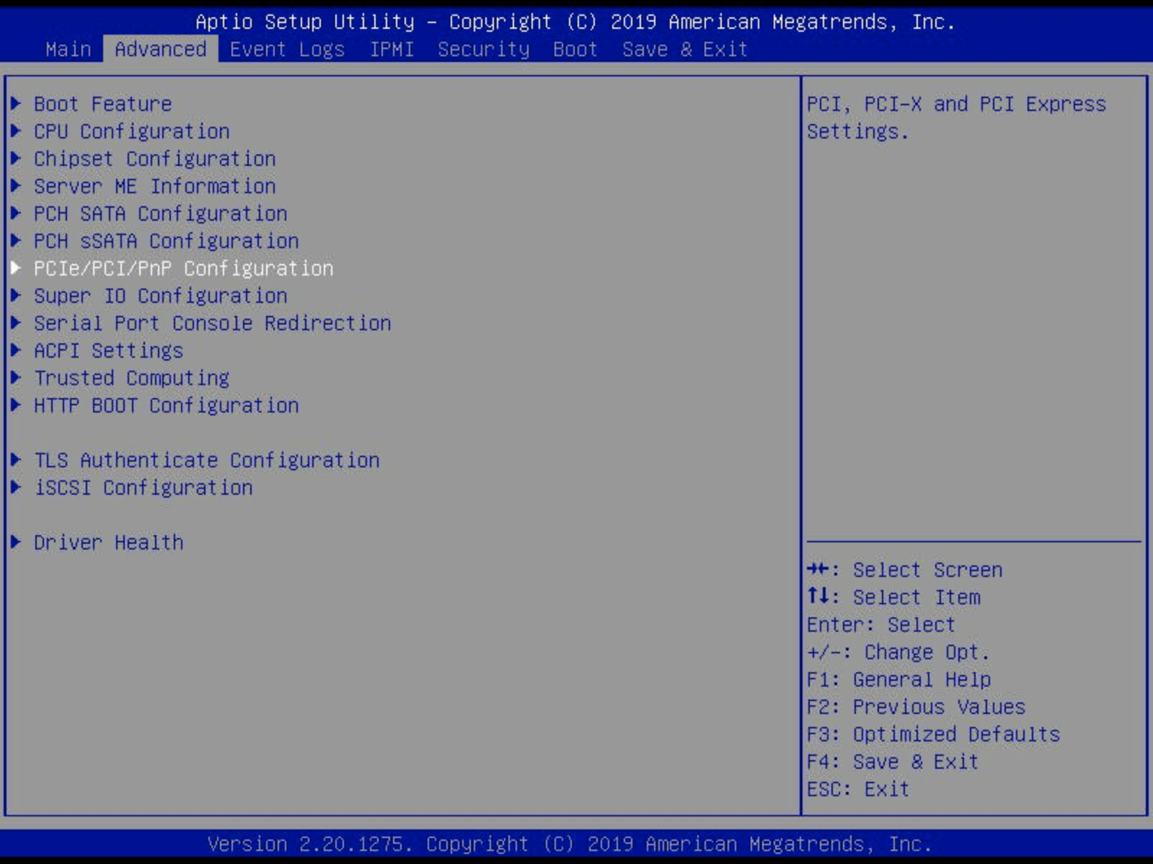
Task: Select the IPMI tab
Action: click(391, 49)
